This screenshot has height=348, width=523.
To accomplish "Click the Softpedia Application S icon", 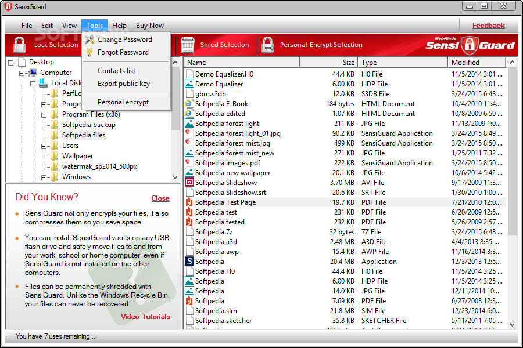I will click(189, 262).
